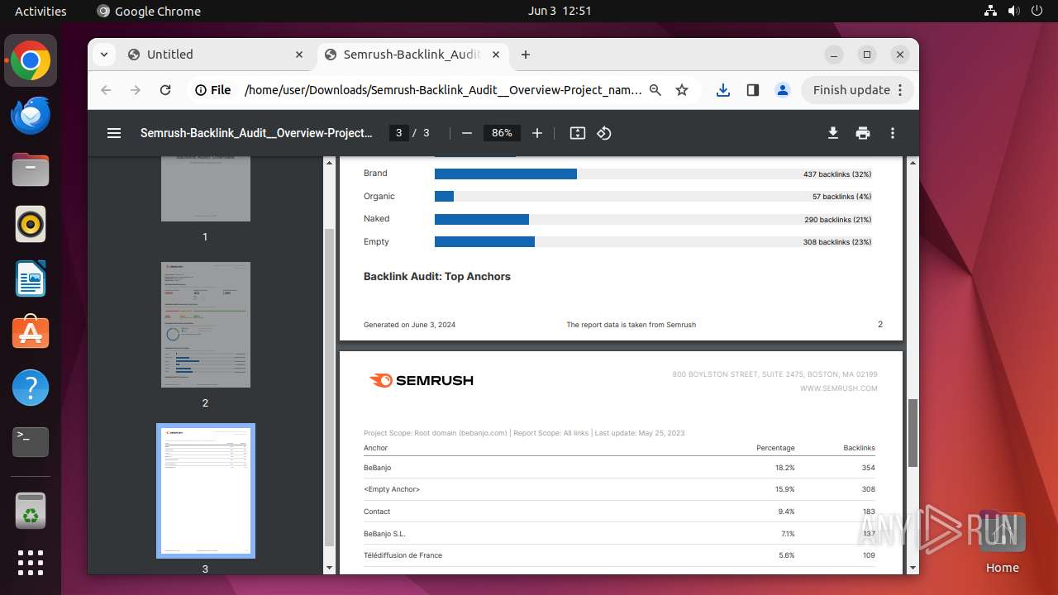
Task: Click the page number input field
Action: pos(399,133)
